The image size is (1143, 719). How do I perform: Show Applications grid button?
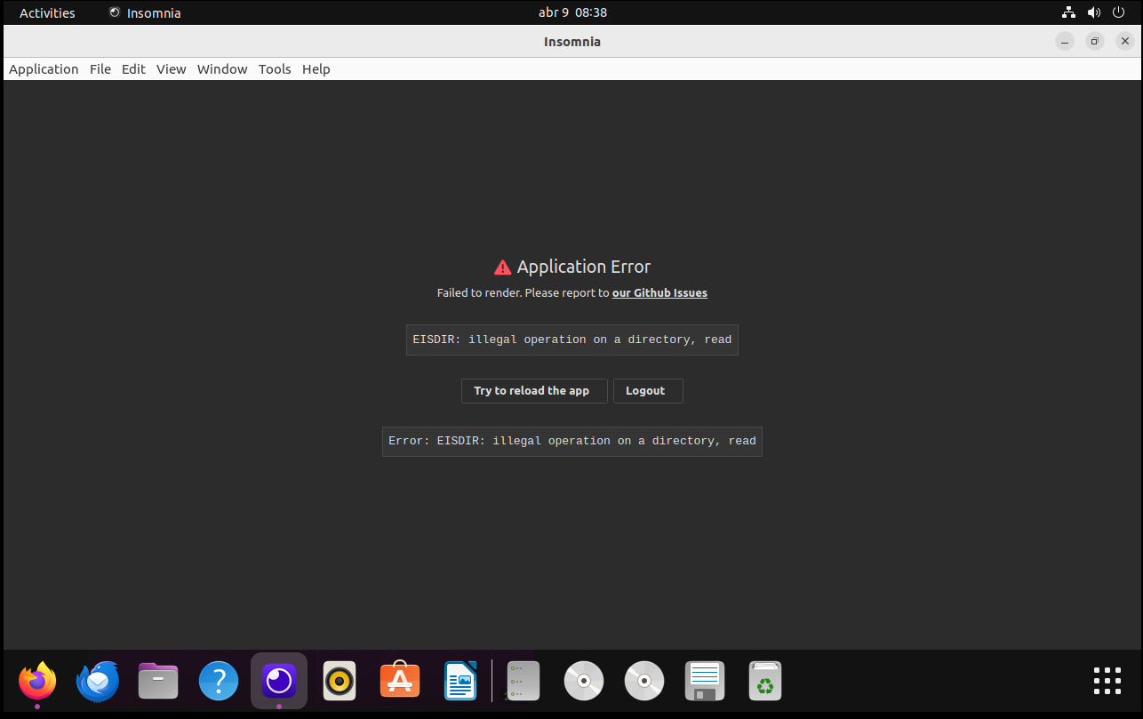1107,681
